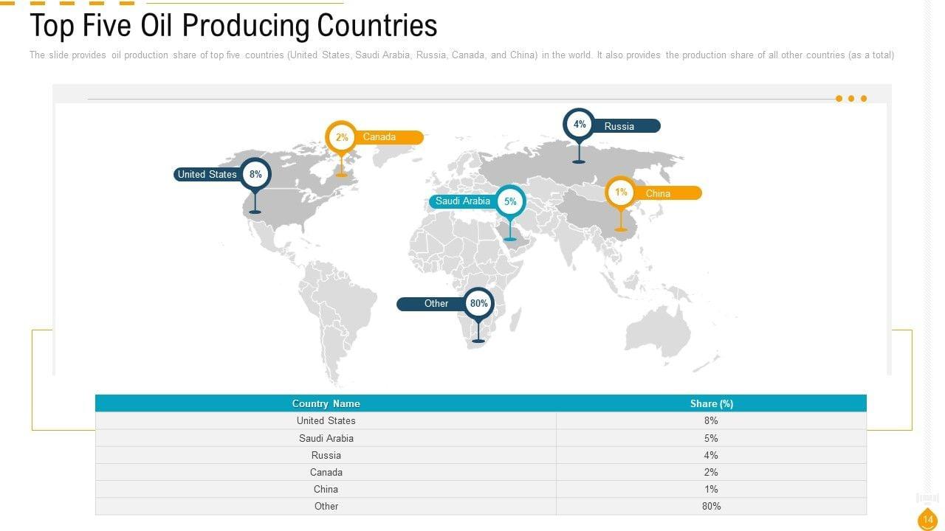Click the orange slide number 14 badge

(927, 520)
